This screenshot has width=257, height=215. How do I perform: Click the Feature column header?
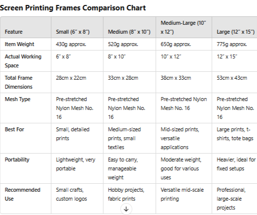point(13,32)
